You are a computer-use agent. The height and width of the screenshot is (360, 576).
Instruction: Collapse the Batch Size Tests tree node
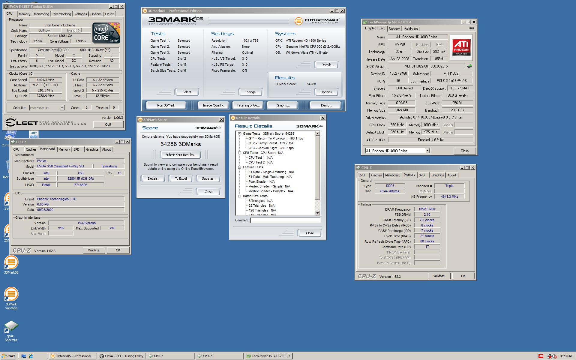tap(240, 196)
